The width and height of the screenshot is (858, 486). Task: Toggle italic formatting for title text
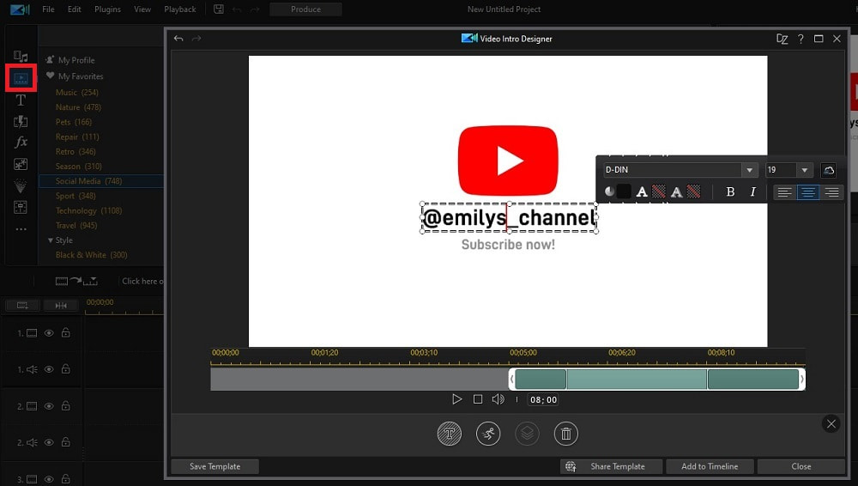[x=753, y=191]
